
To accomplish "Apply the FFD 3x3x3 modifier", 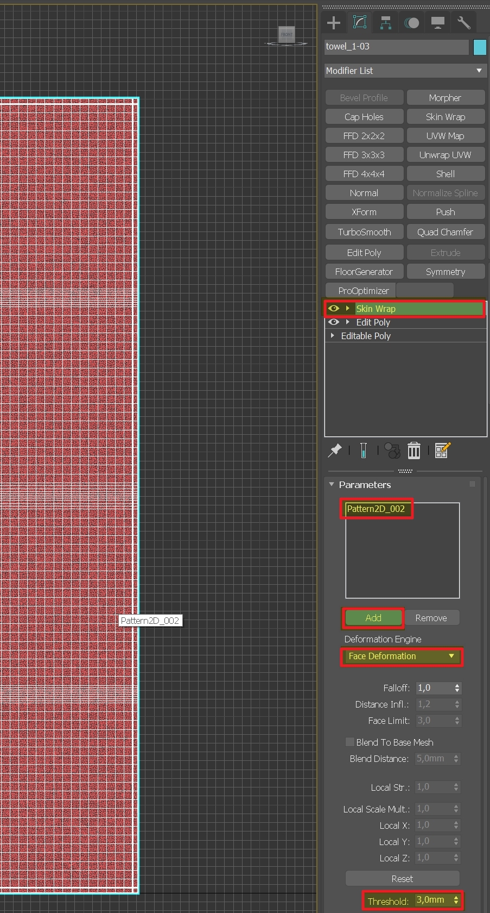I will 364,155.
